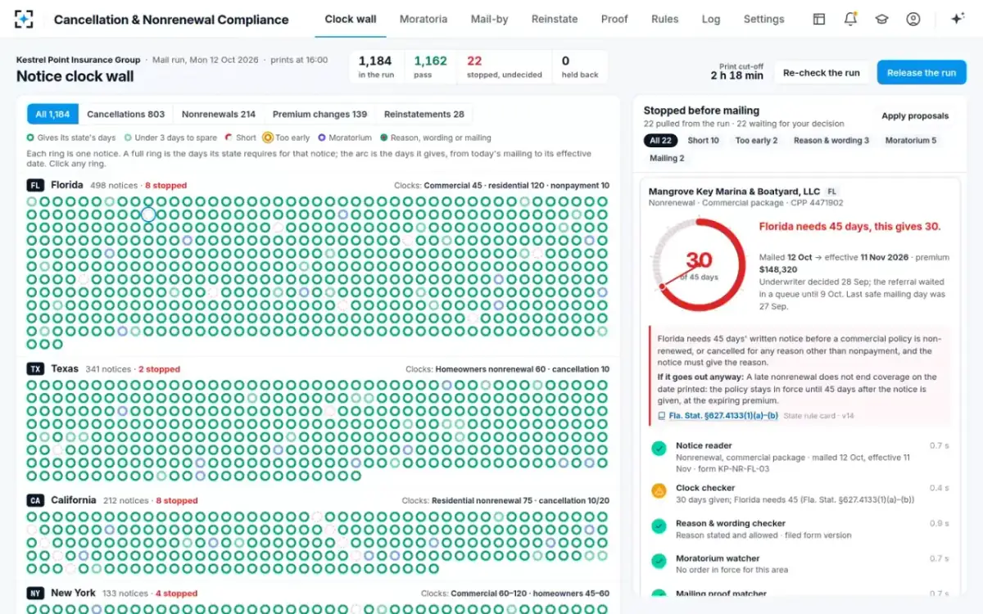
Task: Filter stopped notices to Moratorium 5
Action: (x=911, y=141)
